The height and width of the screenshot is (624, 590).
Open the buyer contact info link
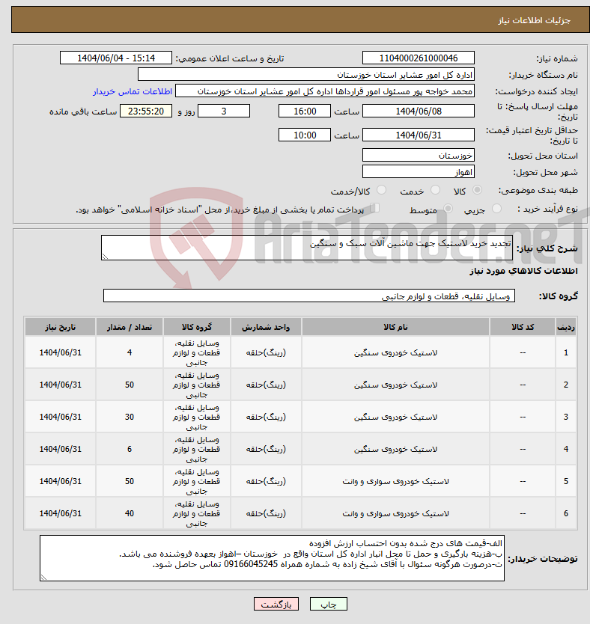133,91
